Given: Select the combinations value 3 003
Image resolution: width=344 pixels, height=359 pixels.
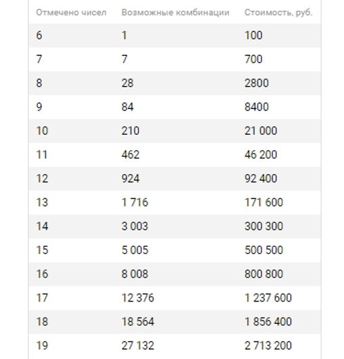Looking at the screenshot, I should 135,226.
